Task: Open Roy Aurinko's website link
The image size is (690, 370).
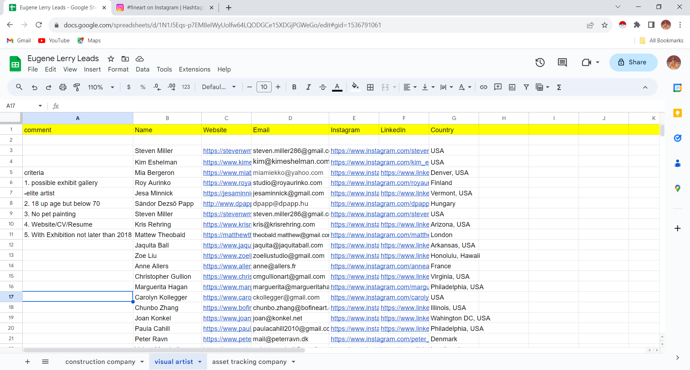Action: tap(227, 183)
